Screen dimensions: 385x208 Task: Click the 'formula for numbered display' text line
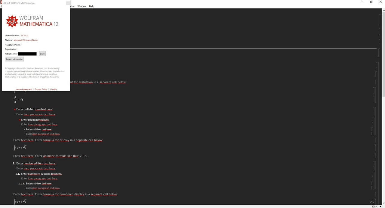[x=65, y=194]
